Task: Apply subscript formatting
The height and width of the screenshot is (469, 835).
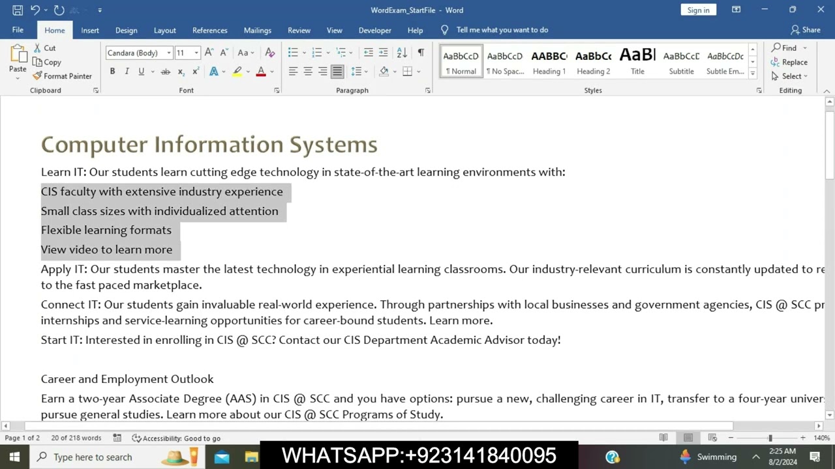Action: [x=181, y=72]
